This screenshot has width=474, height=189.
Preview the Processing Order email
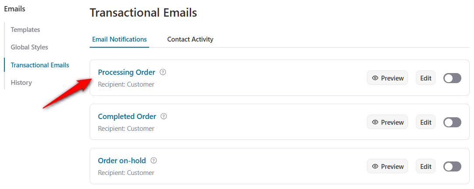tap(387, 78)
